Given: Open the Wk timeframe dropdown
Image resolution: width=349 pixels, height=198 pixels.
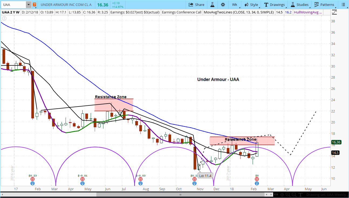Looking at the screenshot, I should [234, 5].
